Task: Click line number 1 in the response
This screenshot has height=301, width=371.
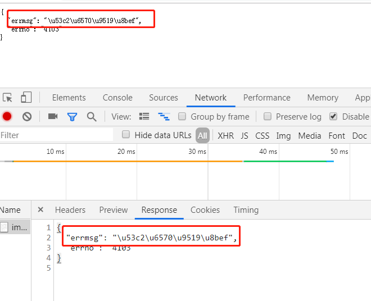Action: click(x=48, y=227)
